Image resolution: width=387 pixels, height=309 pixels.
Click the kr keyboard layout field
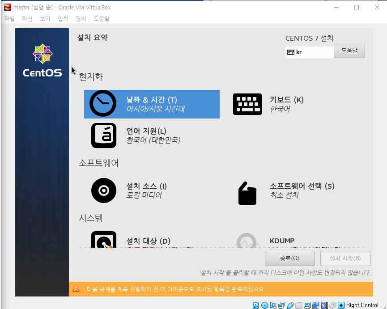click(x=310, y=52)
